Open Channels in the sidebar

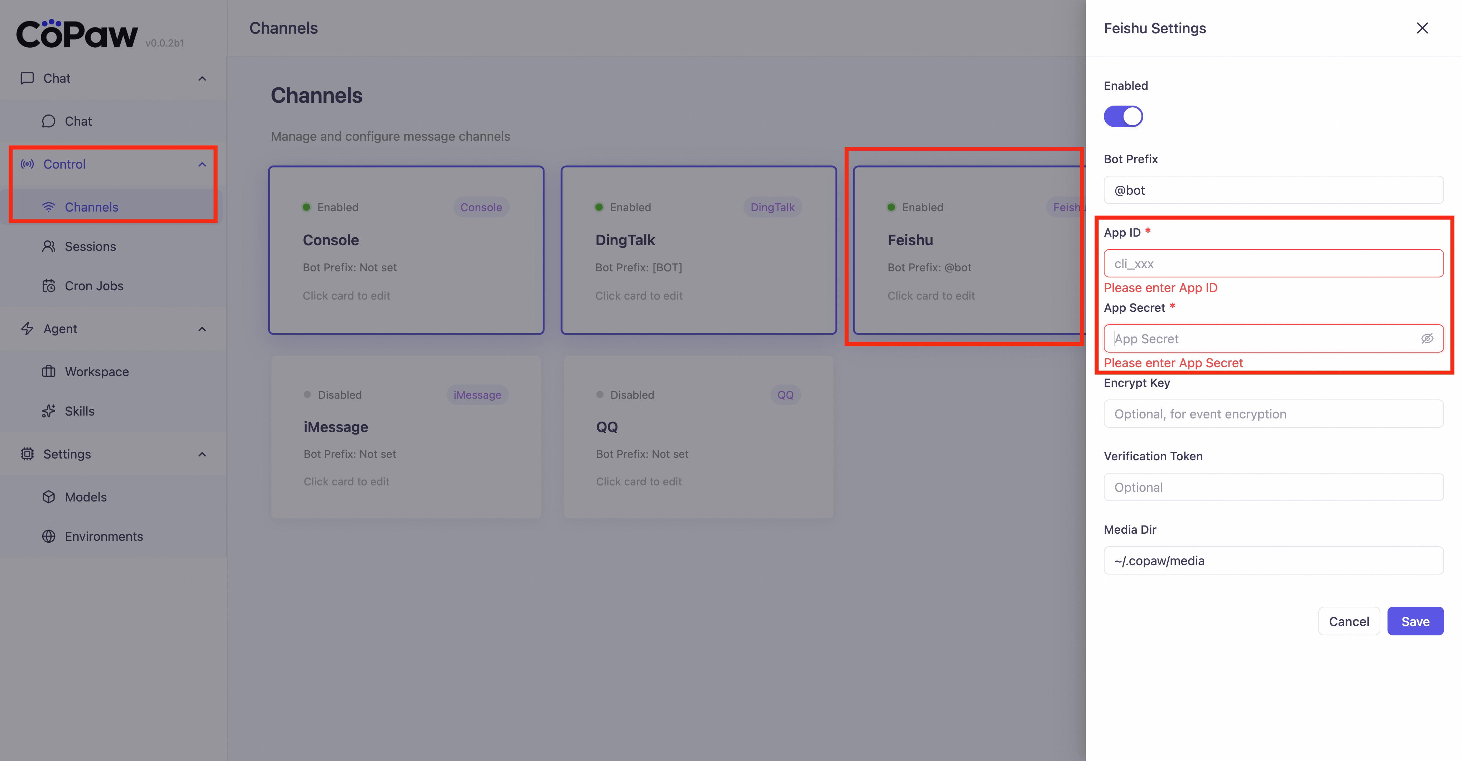pos(91,207)
